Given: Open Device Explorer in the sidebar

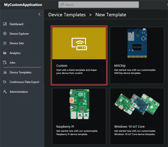Looking at the screenshot, I should pos(19,34).
